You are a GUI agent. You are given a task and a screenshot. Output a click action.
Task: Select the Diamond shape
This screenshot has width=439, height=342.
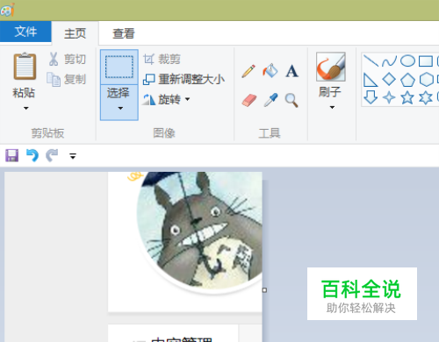(389, 79)
